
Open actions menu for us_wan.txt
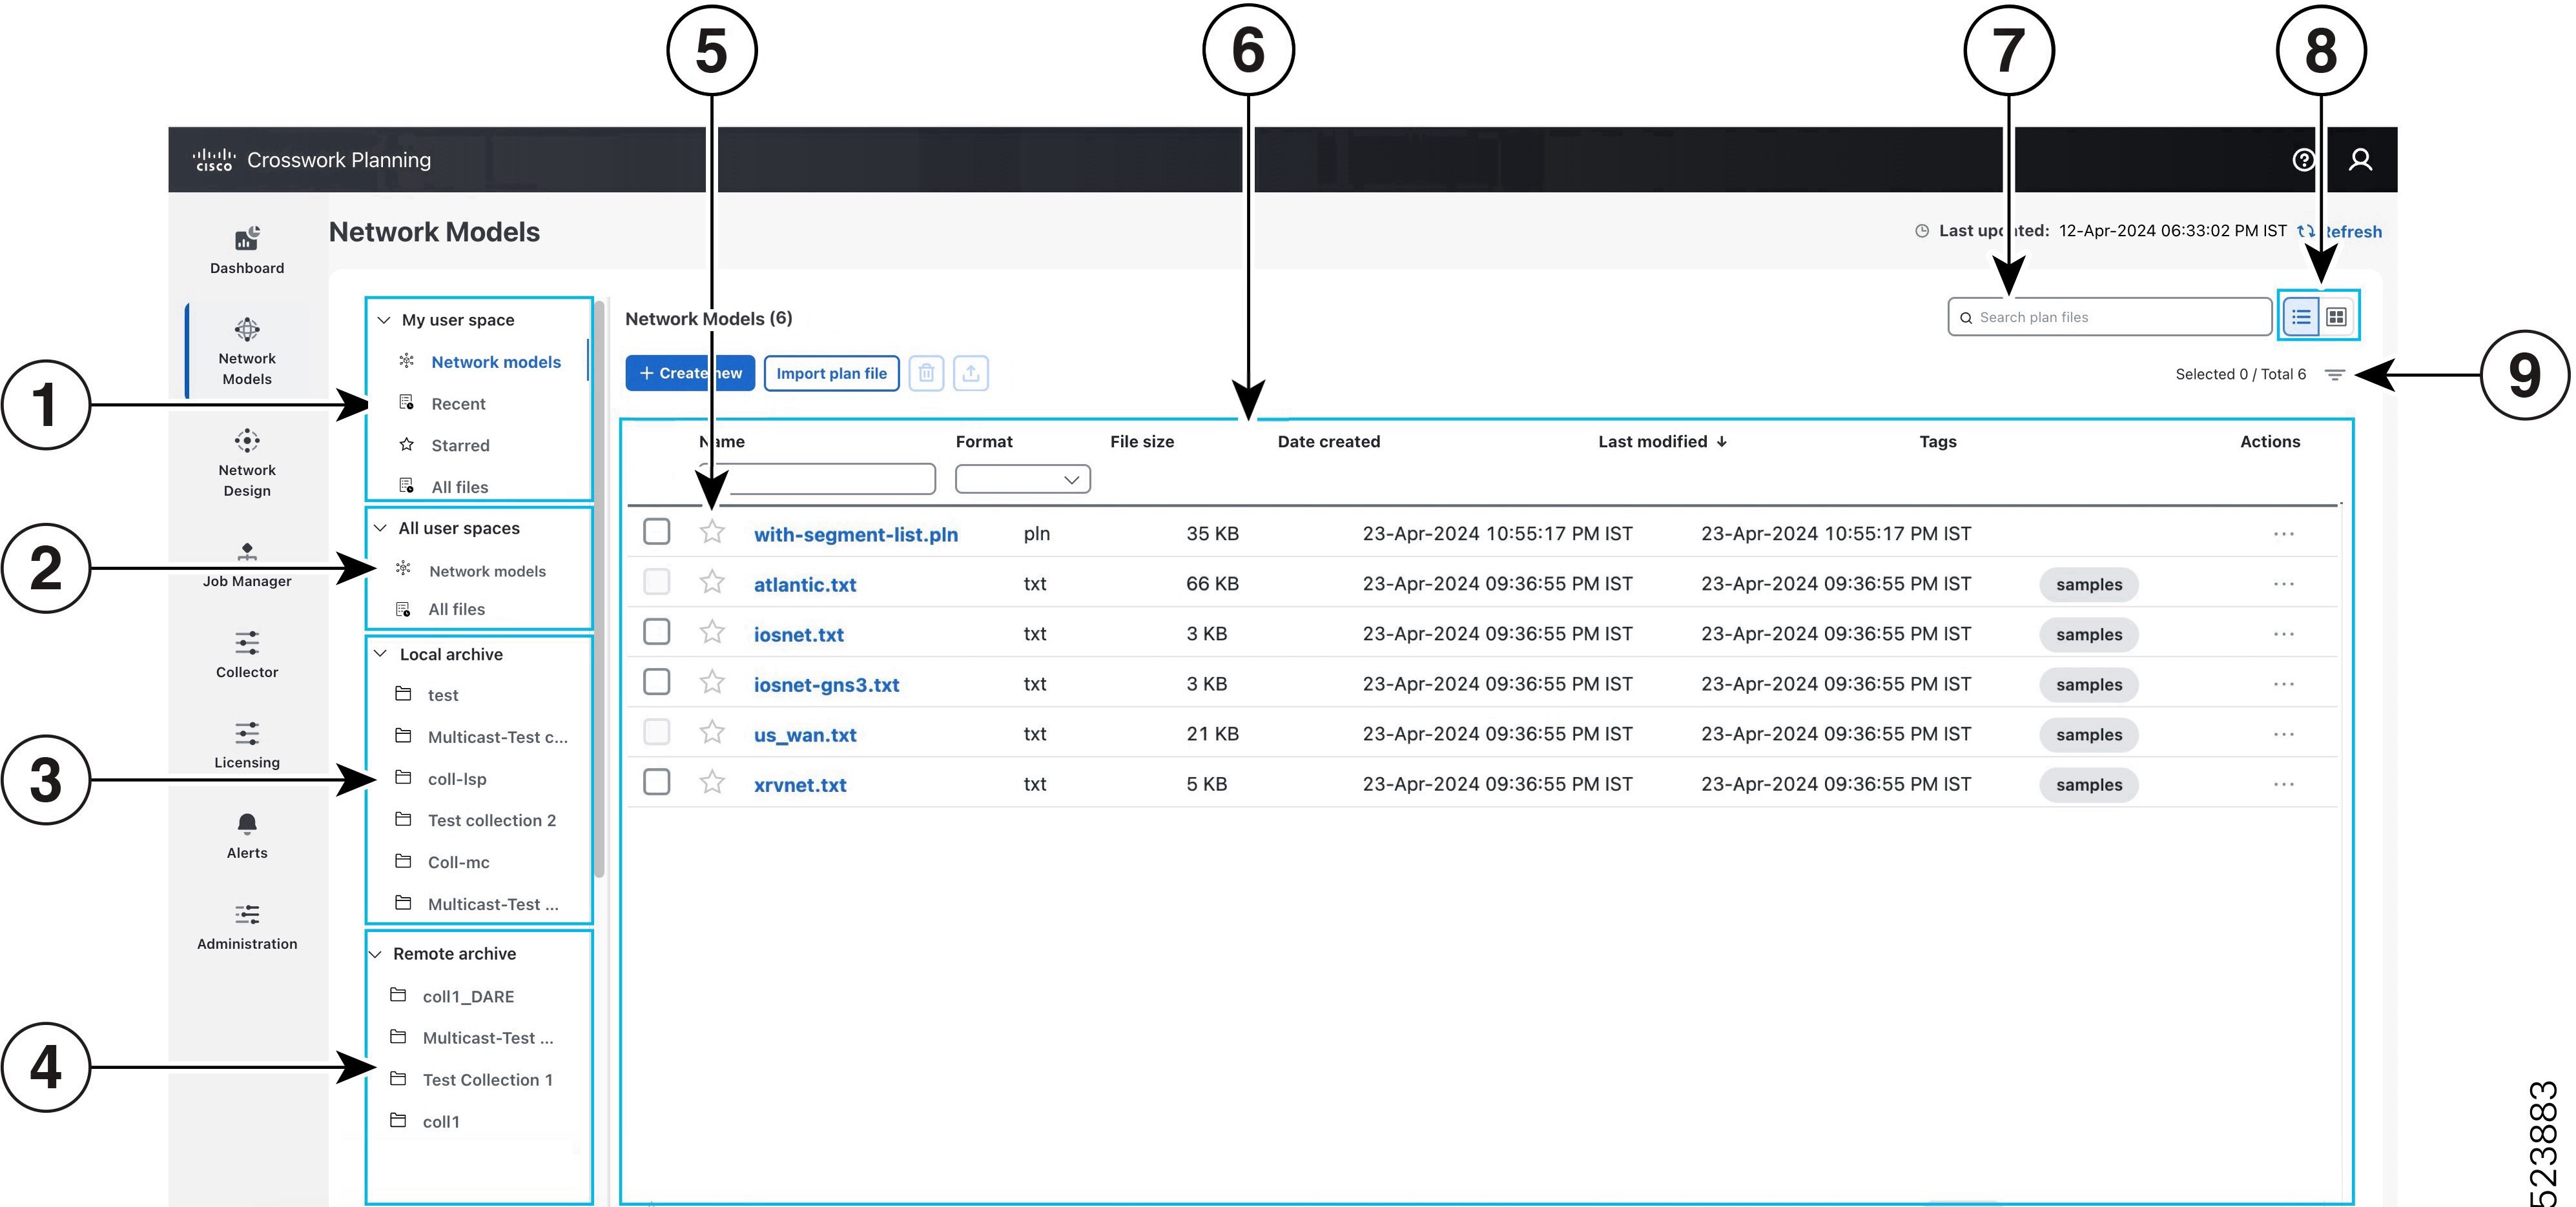click(x=2284, y=735)
